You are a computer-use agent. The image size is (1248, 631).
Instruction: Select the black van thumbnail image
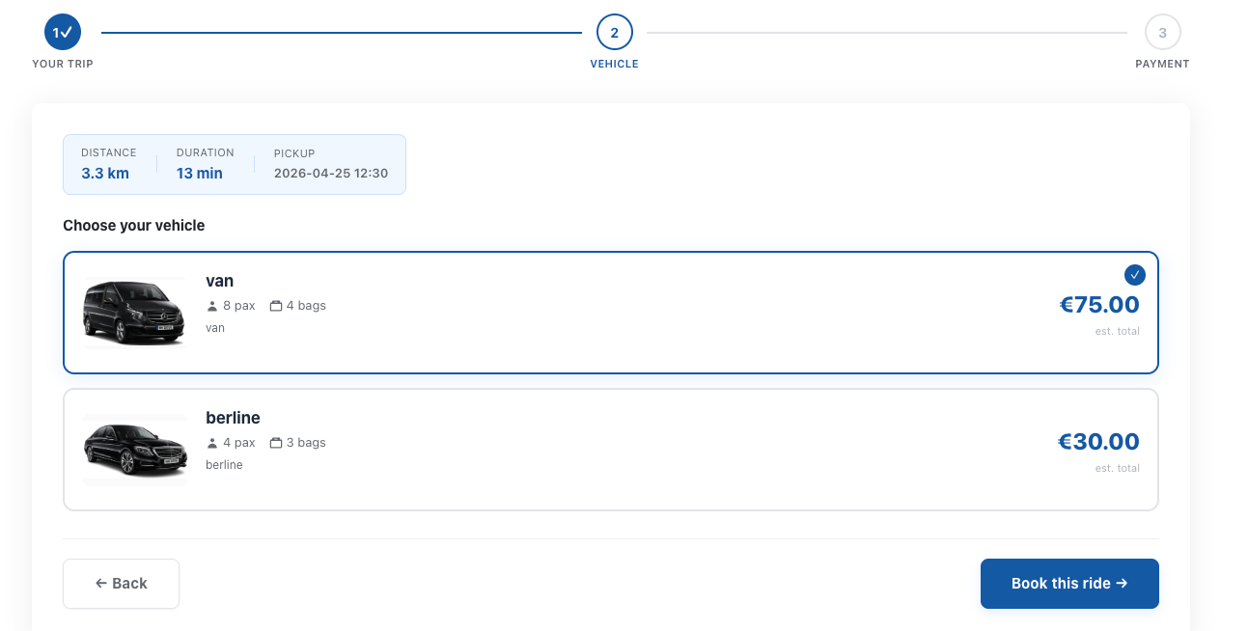(134, 313)
